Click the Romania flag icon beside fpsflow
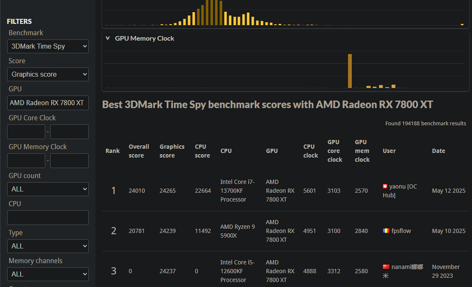 click(x=386, y=231)
